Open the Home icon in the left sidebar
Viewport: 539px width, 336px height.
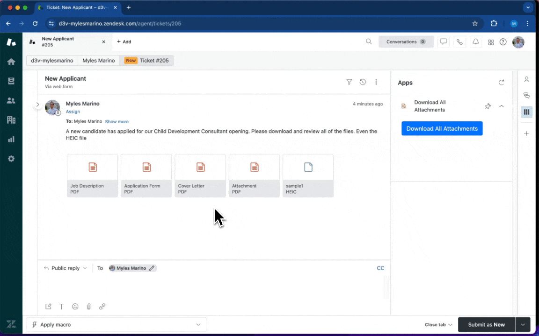pyautogui.click(x=11, y=62)
